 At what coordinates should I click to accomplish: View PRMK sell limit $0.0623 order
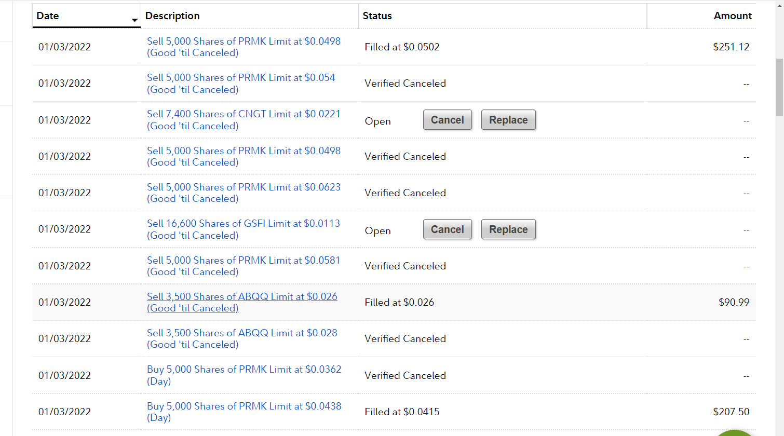tap(244, 187)
